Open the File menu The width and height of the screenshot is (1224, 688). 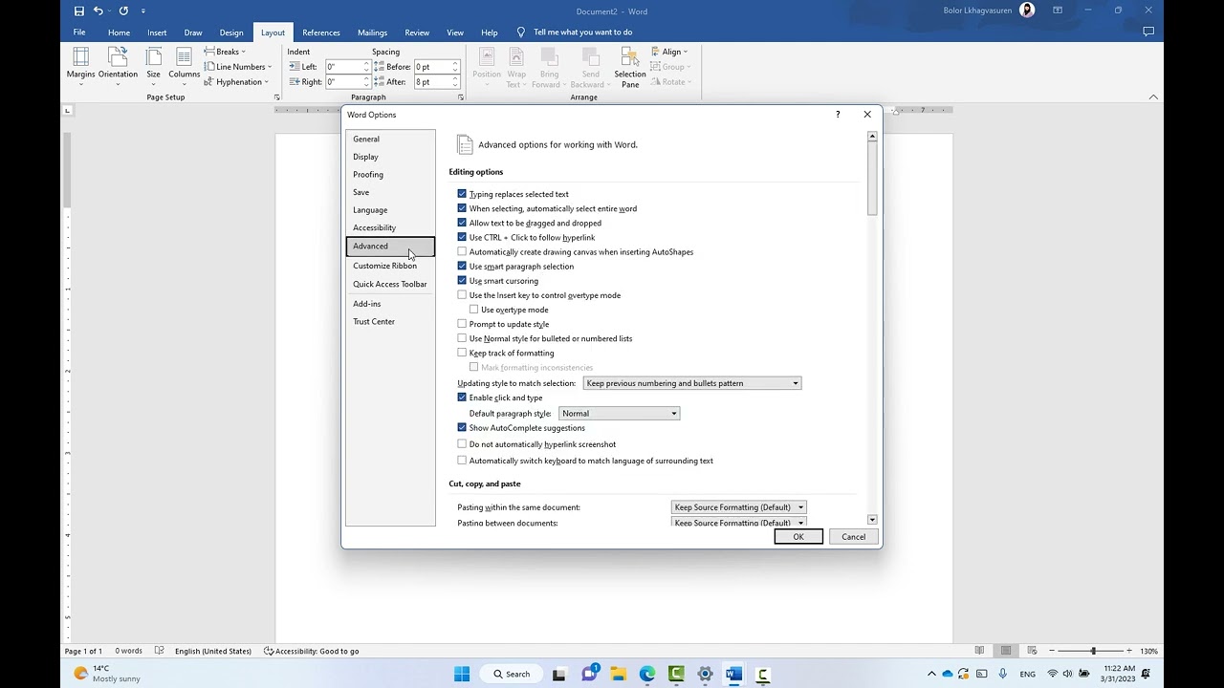[x=79, y=32]
